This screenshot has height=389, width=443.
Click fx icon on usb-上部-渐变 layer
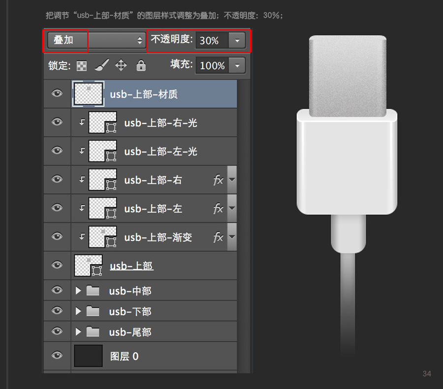[x=218, y=237]
